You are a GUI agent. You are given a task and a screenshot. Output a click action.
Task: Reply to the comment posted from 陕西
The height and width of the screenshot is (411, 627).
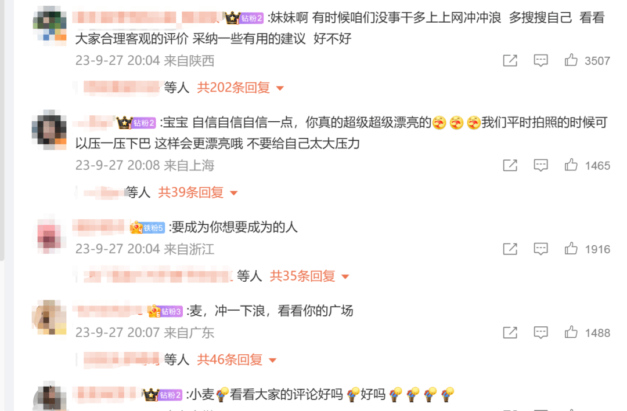tap(540, 60)
